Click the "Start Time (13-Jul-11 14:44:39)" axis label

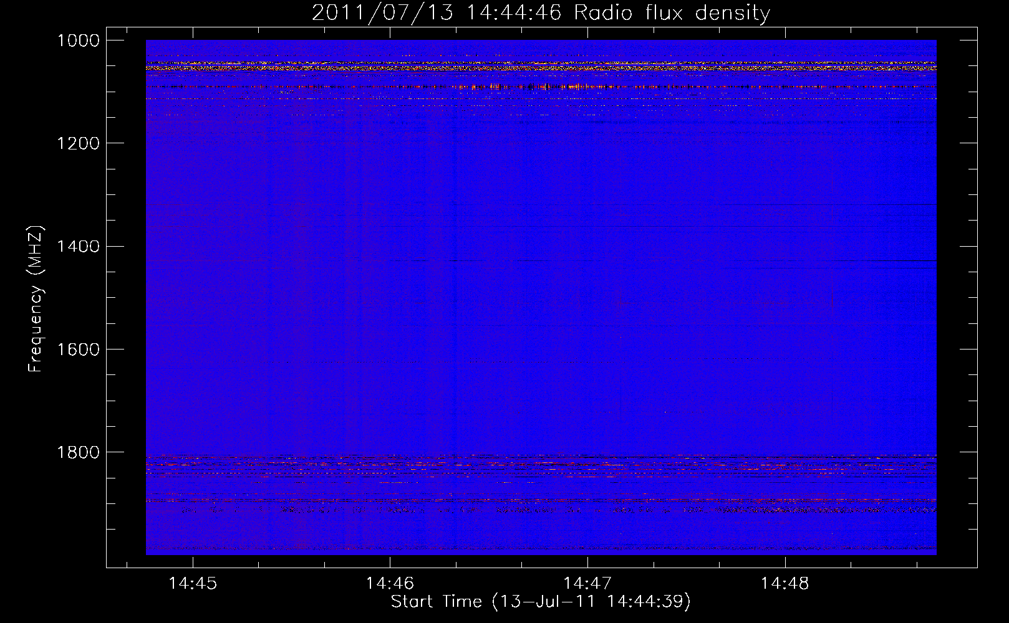pyautogui.click(x=541, y=601)
